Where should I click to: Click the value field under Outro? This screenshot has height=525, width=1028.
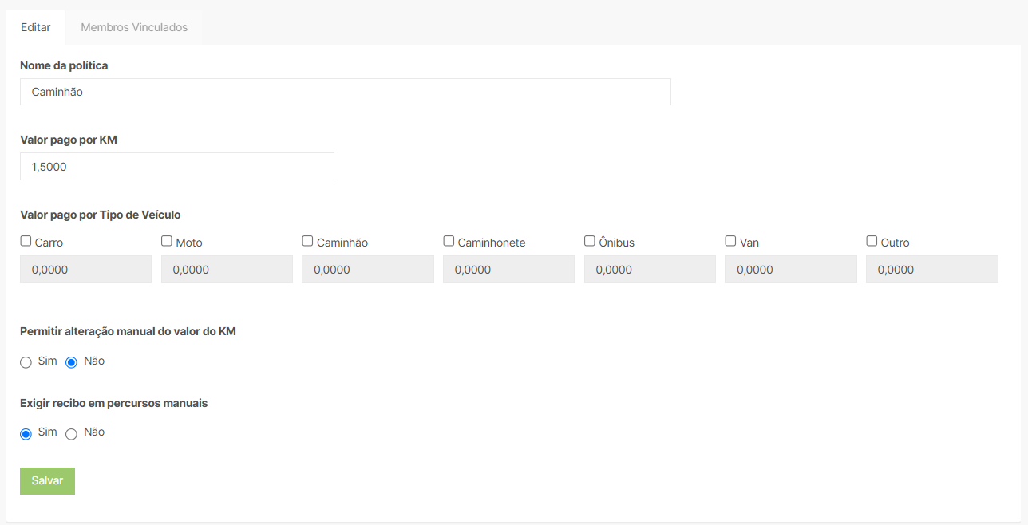tap(932, 270)
